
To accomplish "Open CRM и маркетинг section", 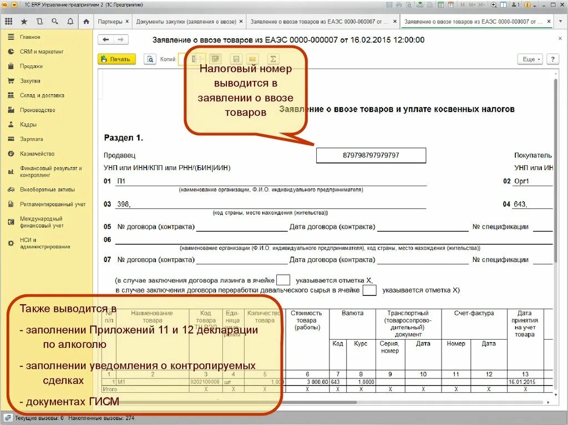I will click(x=41, y=52).
